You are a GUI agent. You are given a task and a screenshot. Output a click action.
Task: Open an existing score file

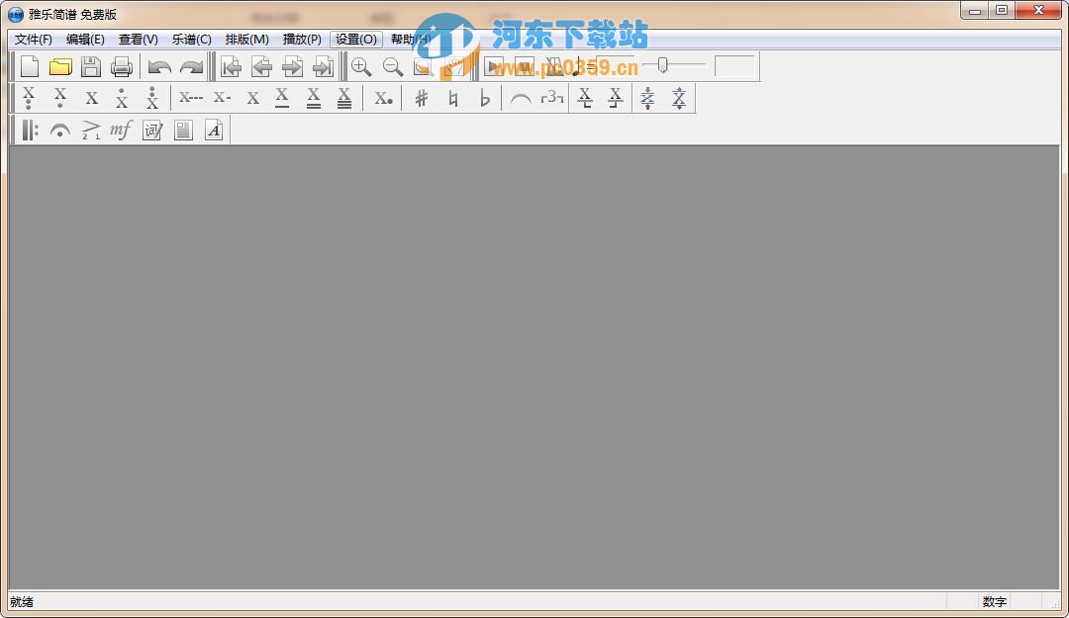(59, 66)
